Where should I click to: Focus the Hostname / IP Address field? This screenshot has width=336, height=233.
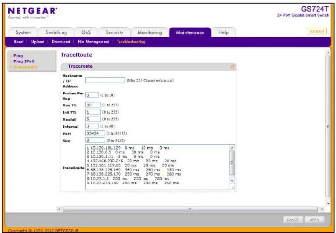click(x=105, y=80)
